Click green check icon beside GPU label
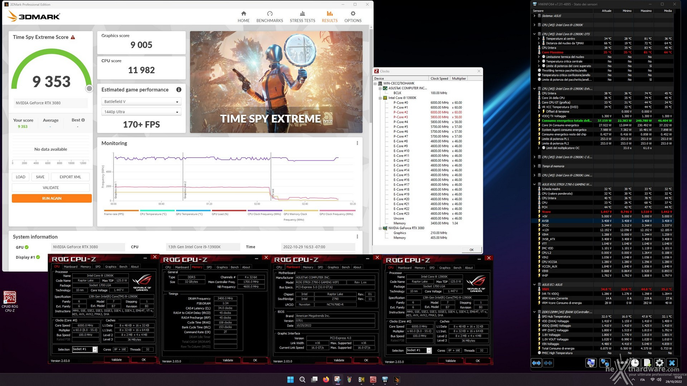The height and width of the screenshot is (386, 687). pyautogui.click(x=27, y=247)
